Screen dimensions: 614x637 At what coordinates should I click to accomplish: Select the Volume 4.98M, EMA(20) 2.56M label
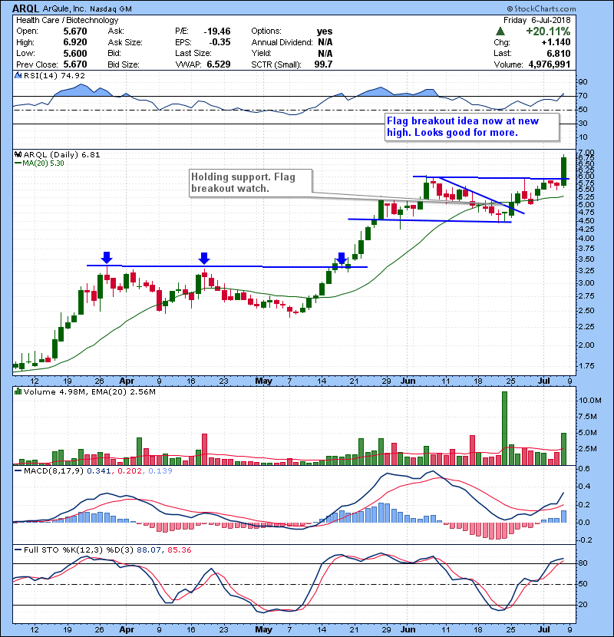(x=89, y=392)
